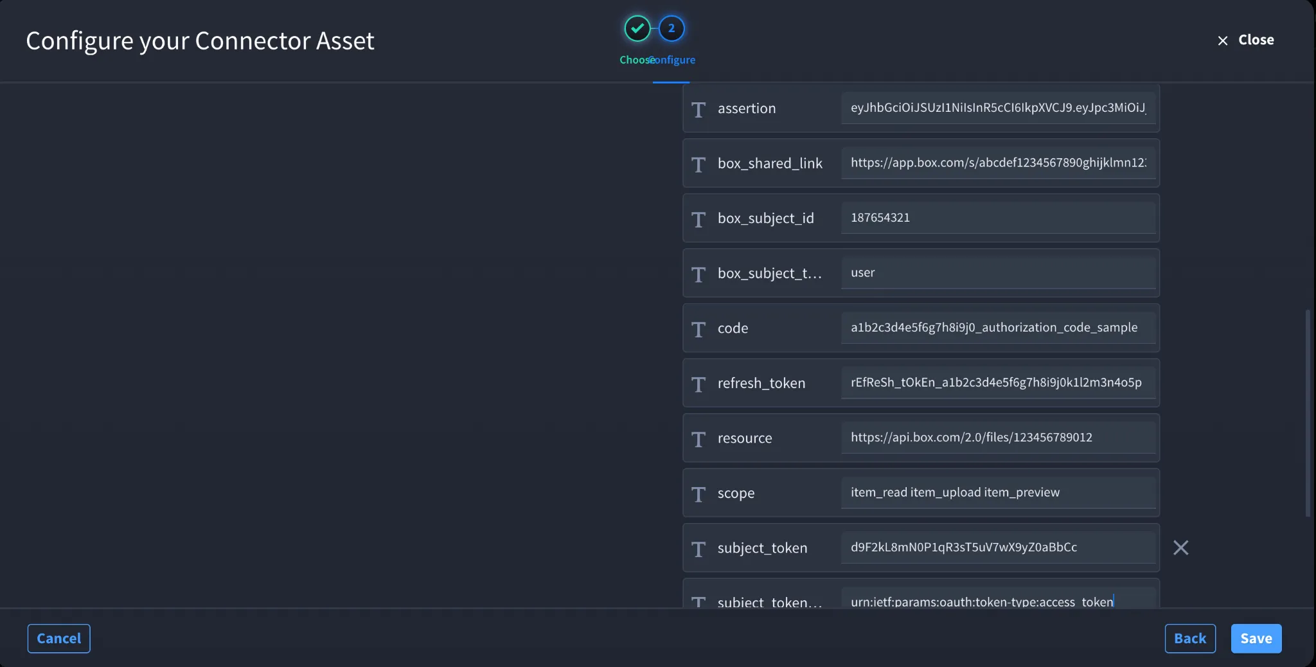Click the scope field label
The width and height of the screenshot is (1316, 667).
[x=736, y=494]
